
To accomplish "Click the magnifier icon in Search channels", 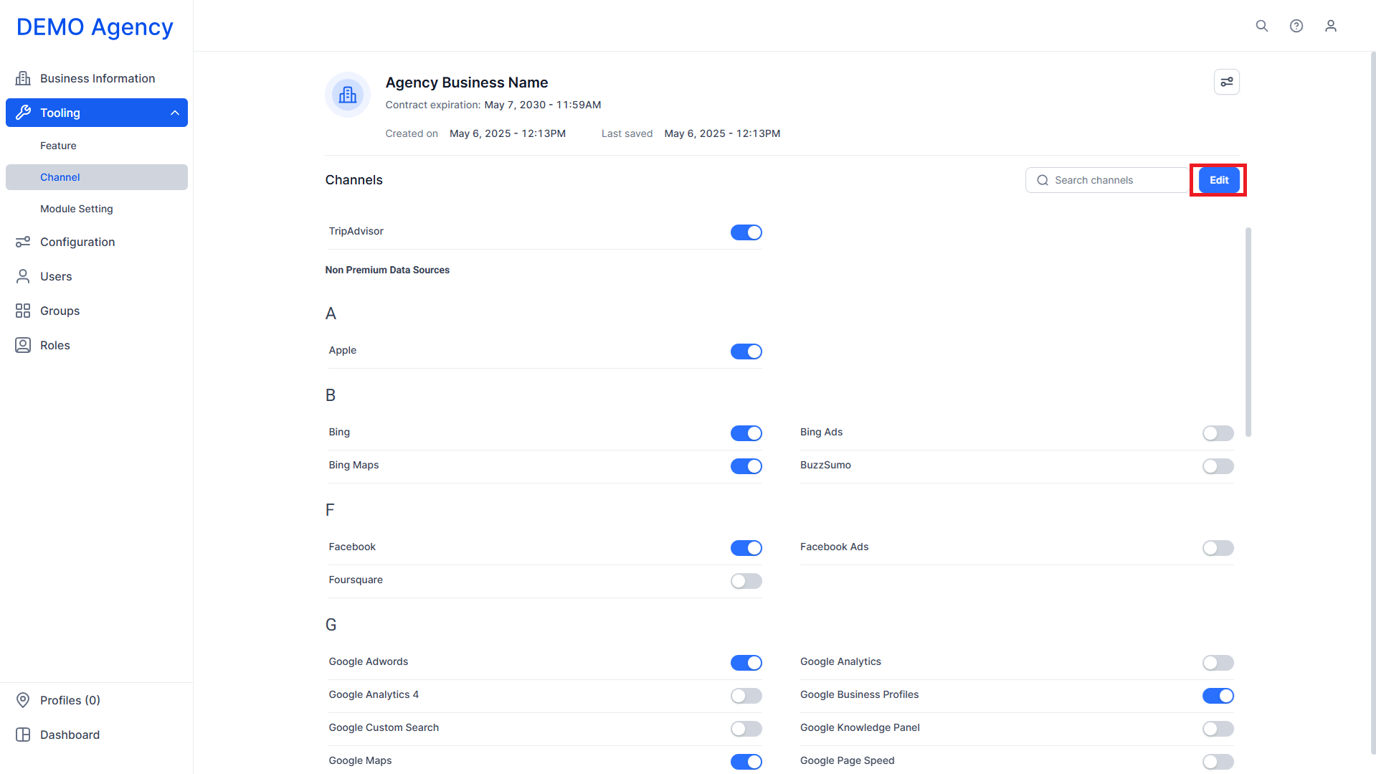I will coord(1043,180).
